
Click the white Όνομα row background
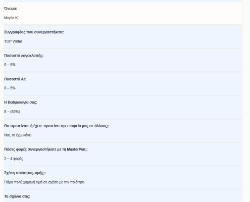tap(123, 13)
